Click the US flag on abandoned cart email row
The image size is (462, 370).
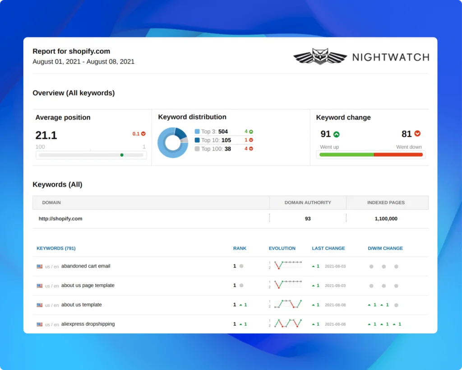coord(40,267)
